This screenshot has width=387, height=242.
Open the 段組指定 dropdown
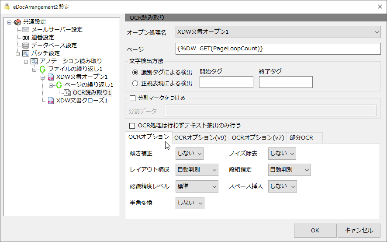[290, 170]
